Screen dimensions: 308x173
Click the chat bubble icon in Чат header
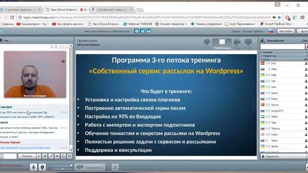click(1, 40)
